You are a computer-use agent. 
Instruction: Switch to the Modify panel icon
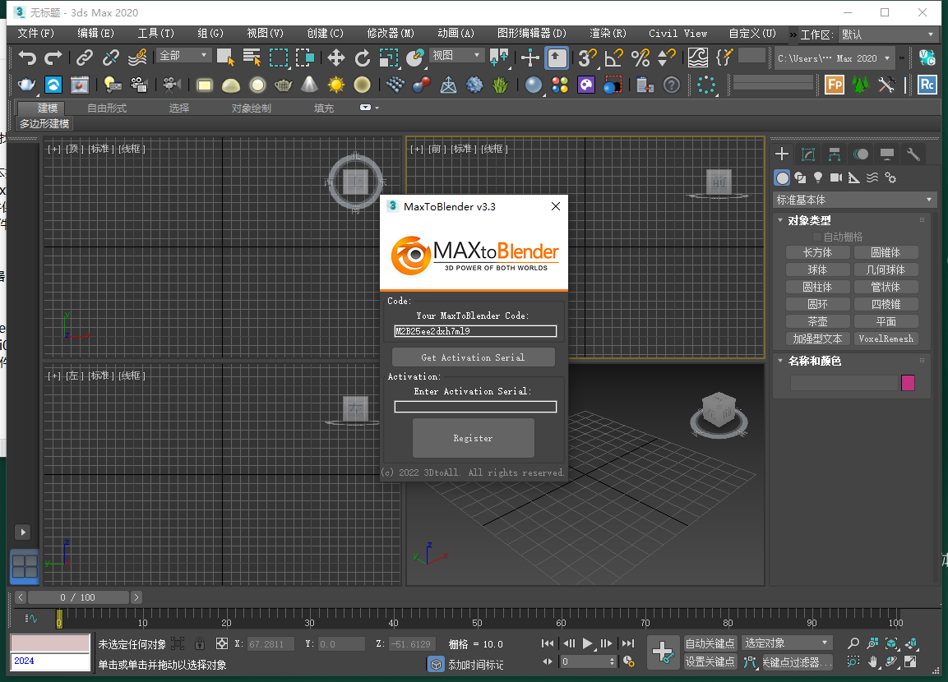(x=807, y=154)
